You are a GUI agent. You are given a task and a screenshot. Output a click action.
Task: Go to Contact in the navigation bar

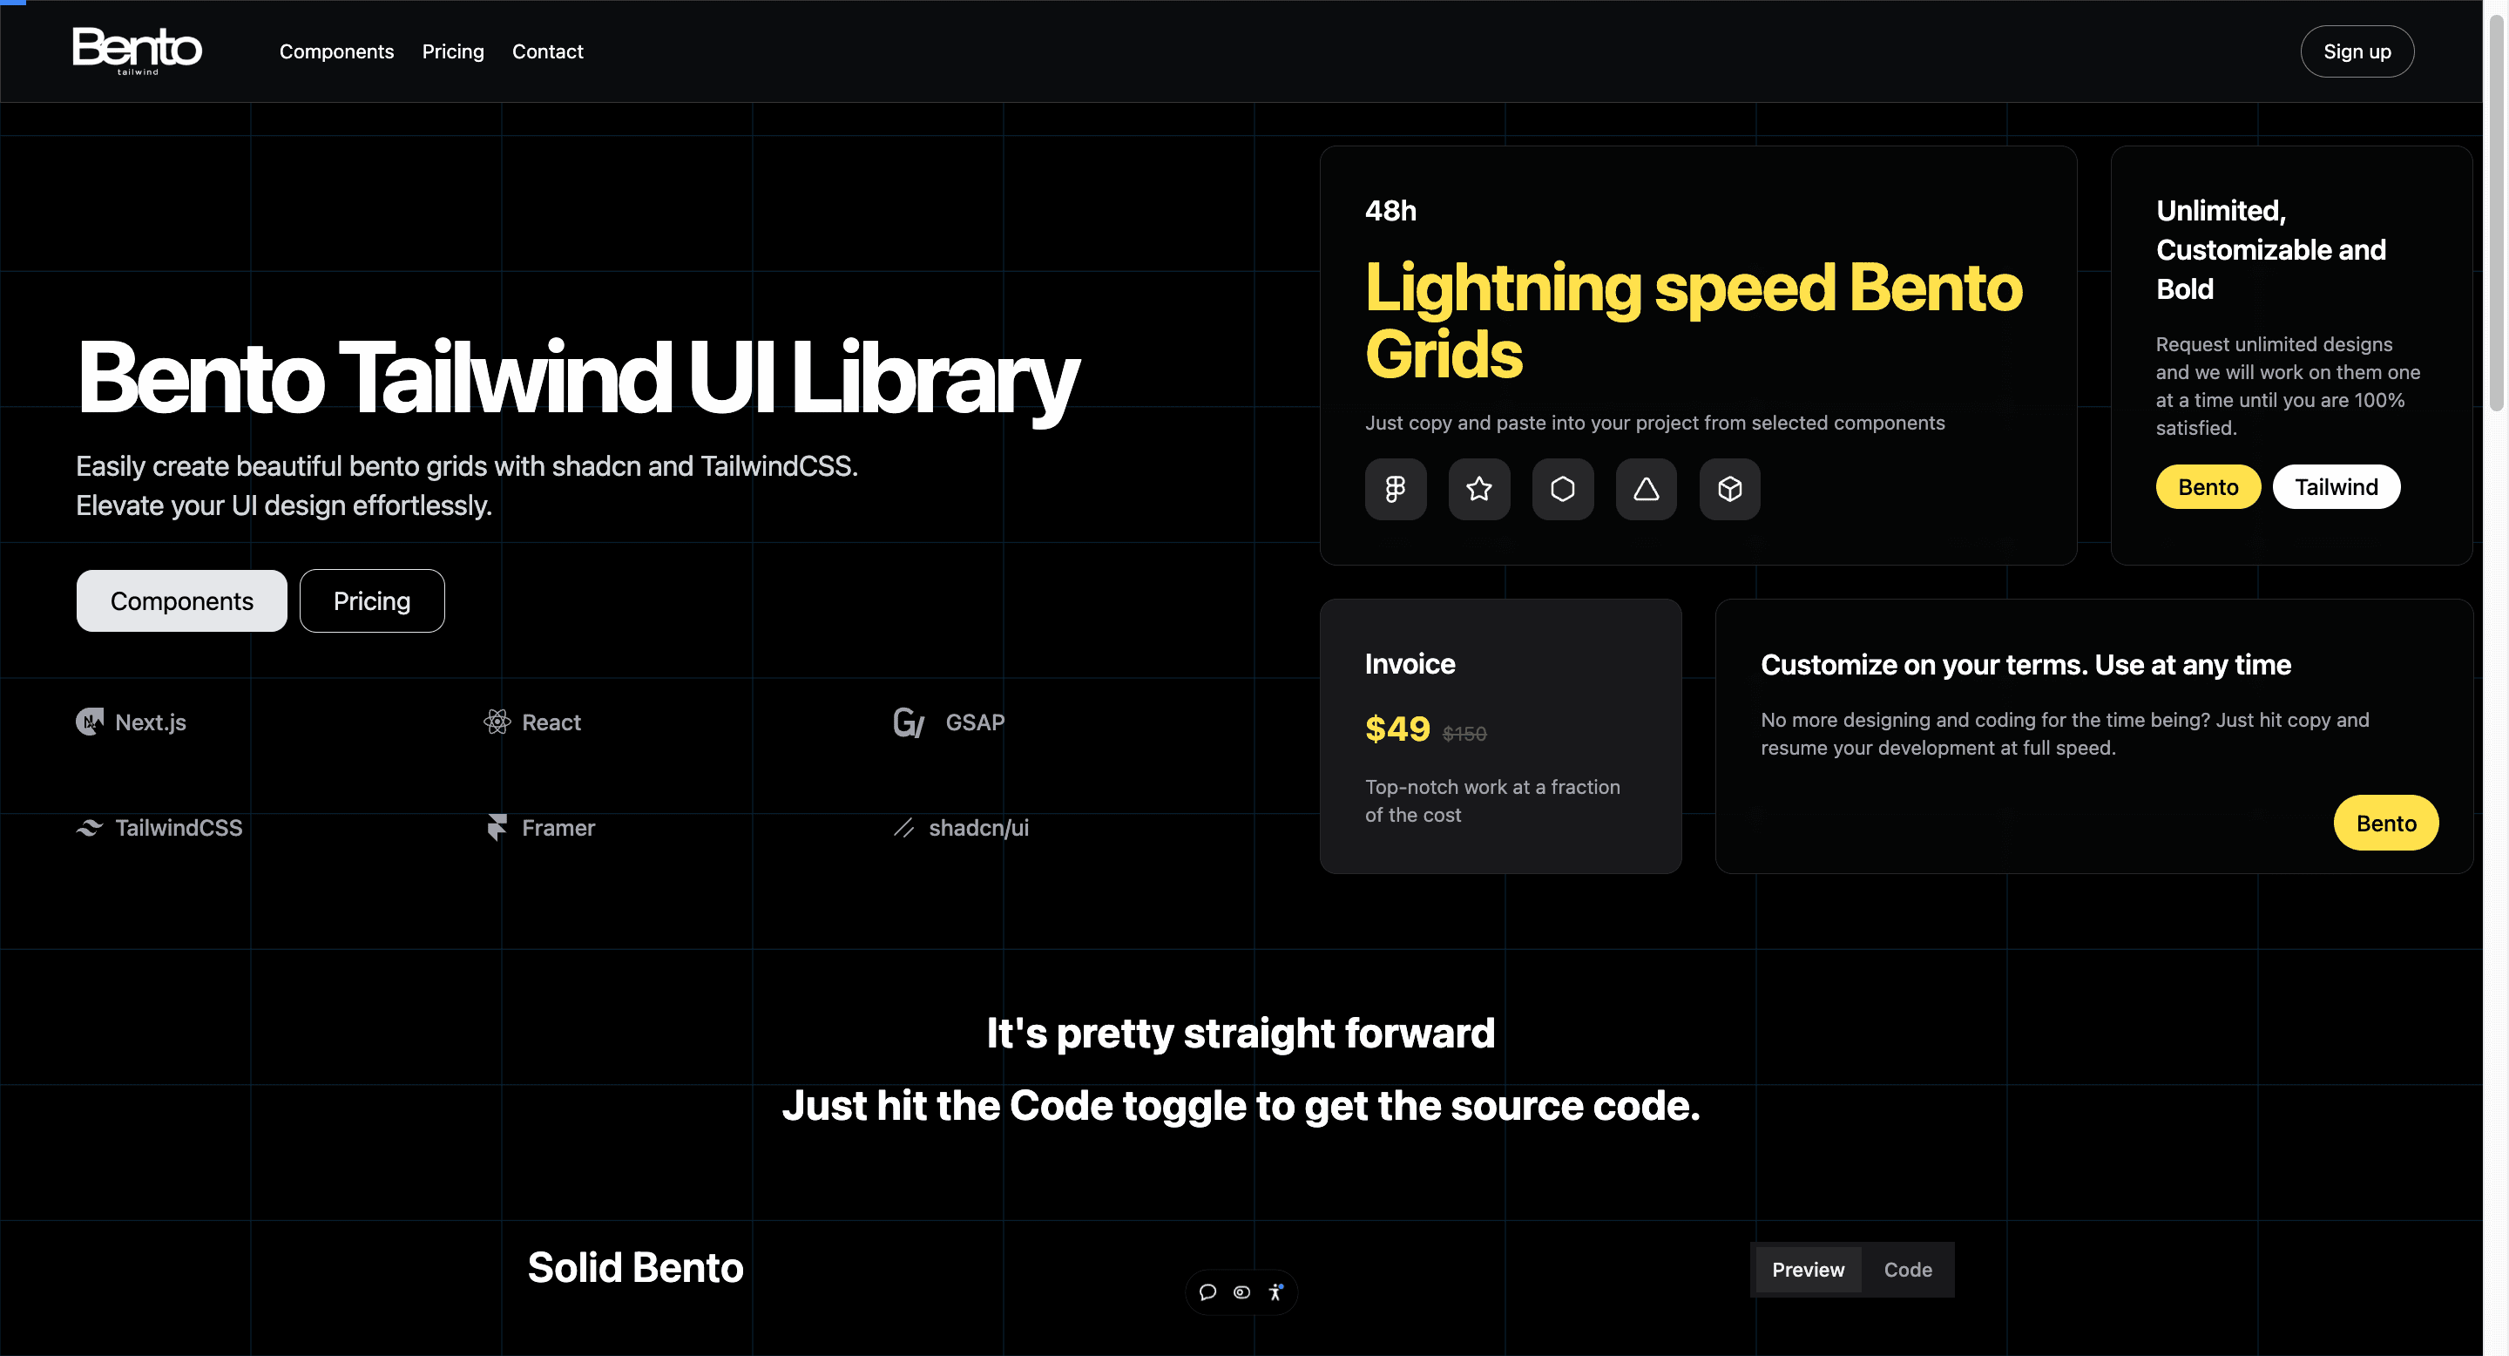tap(547, 51)
